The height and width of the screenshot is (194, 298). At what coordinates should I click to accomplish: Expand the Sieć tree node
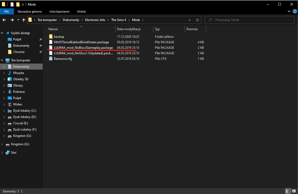2,153
